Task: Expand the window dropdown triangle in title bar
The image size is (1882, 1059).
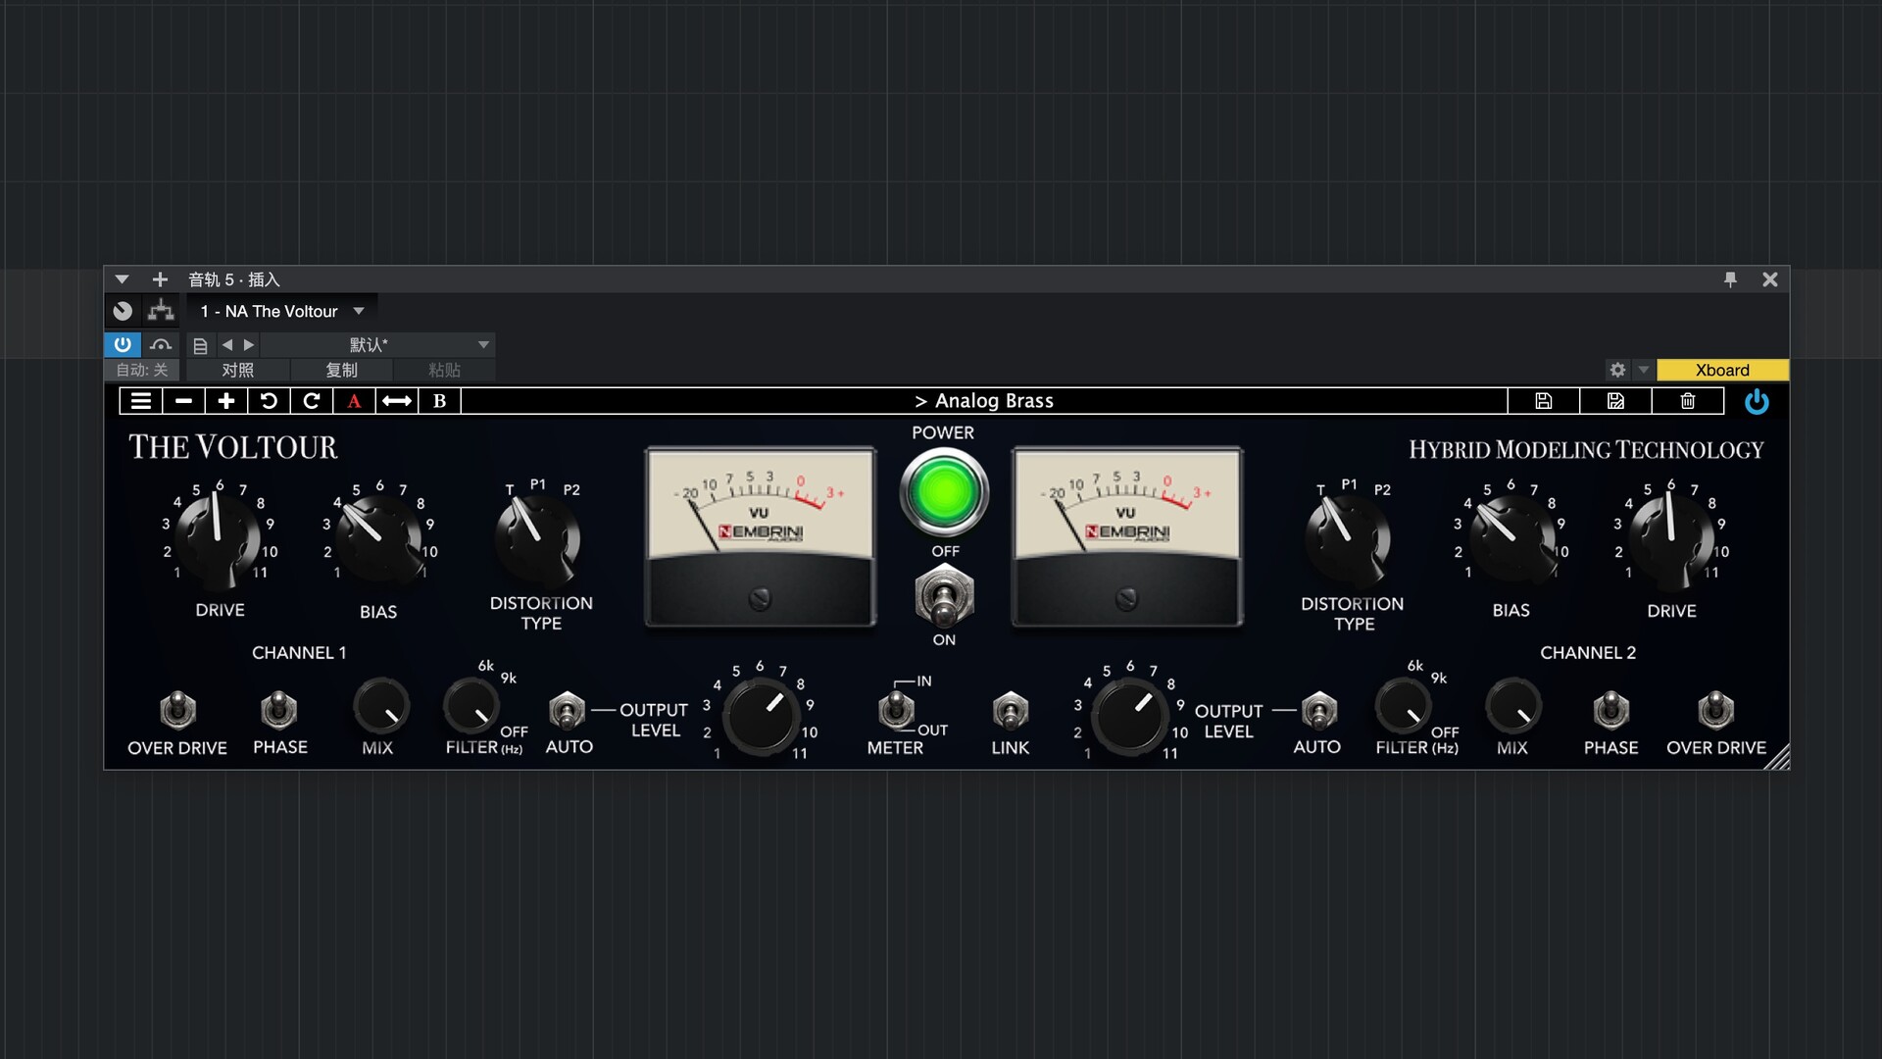Action: tap(122, 279)
